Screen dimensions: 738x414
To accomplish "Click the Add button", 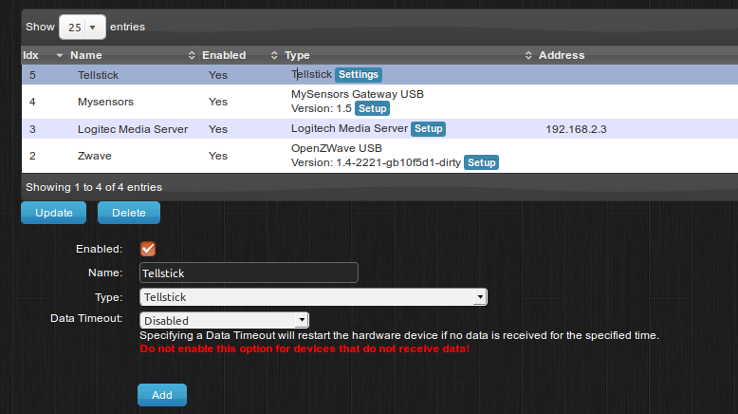I will pyautogui.click(x=162, y=395).
